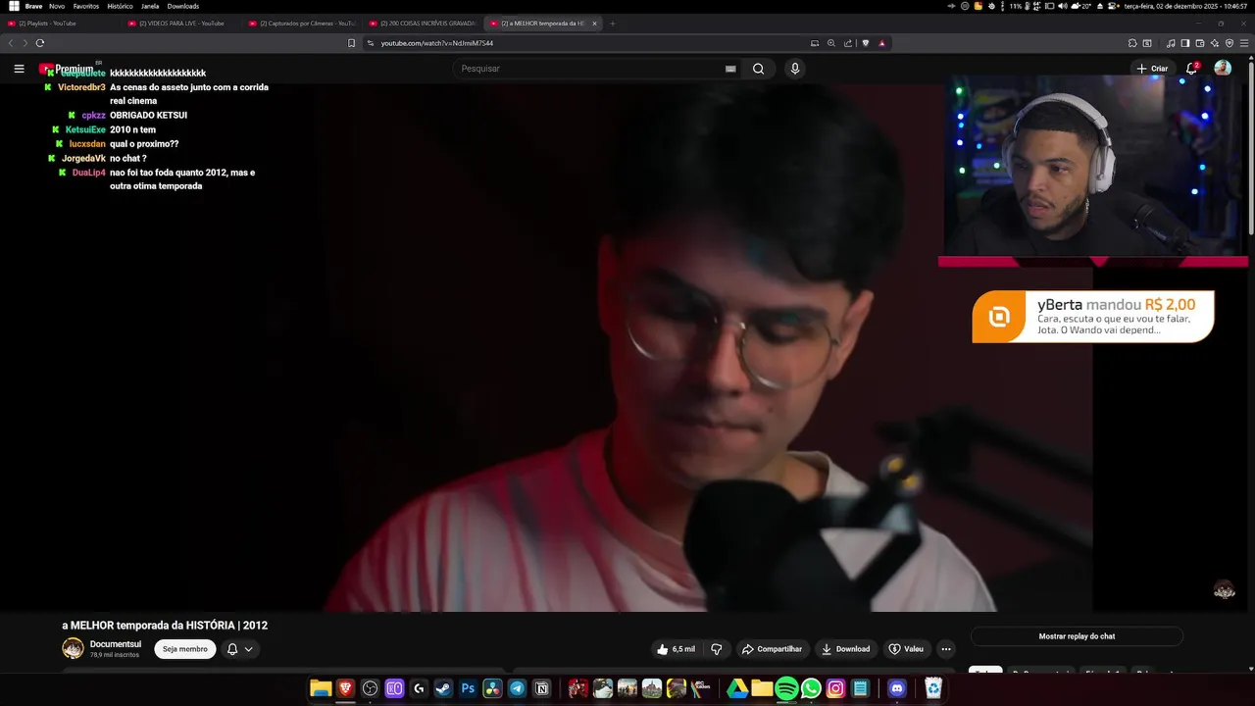Open Spotify from the dock

(786, 688)
